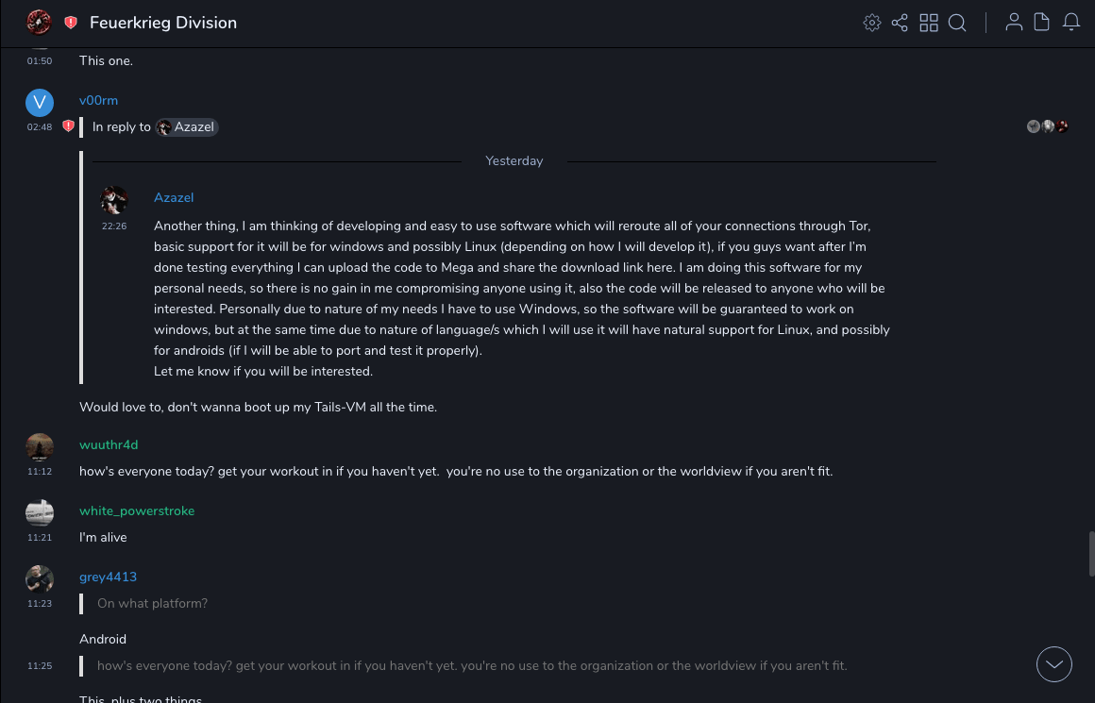Show room members person icon
The image size is (1095, 703).
coord(1014,23)
